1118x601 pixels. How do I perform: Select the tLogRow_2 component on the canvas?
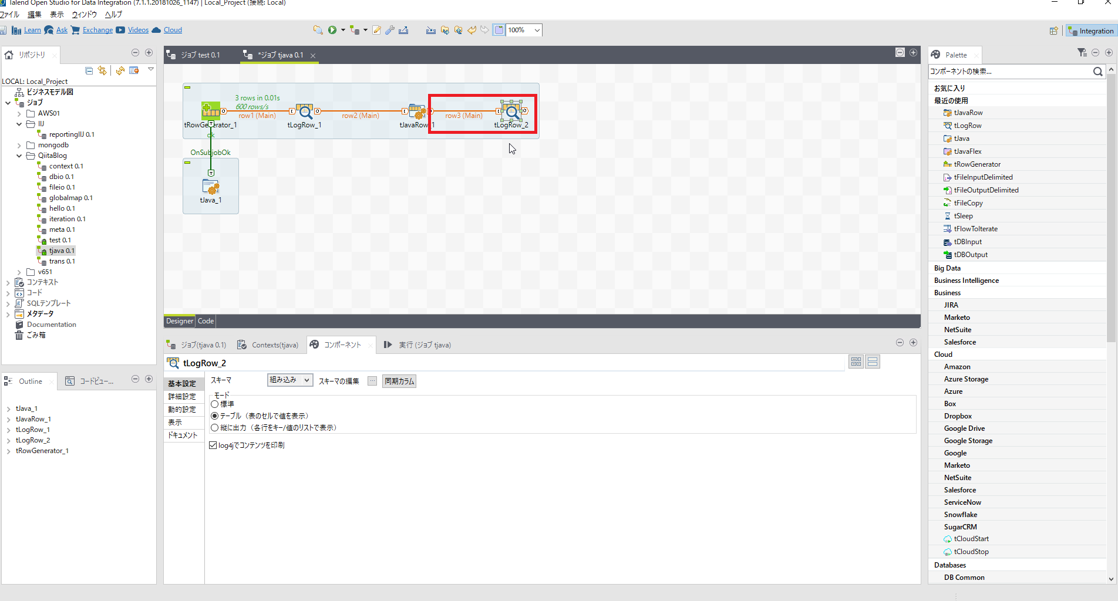(x=512, y=112)
